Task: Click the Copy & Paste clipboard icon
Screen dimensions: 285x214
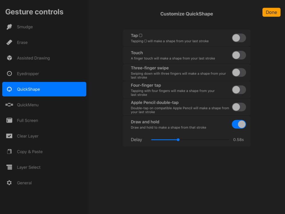Action: (x=9, y=152)
